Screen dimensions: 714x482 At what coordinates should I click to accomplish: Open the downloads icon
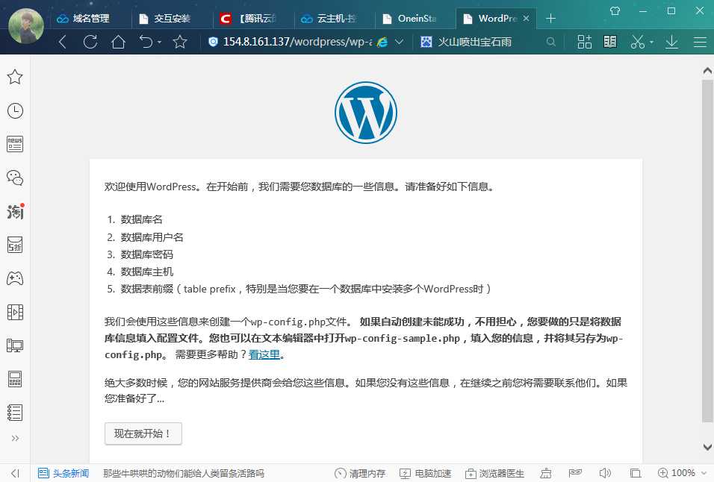click(x=671, y=42)
